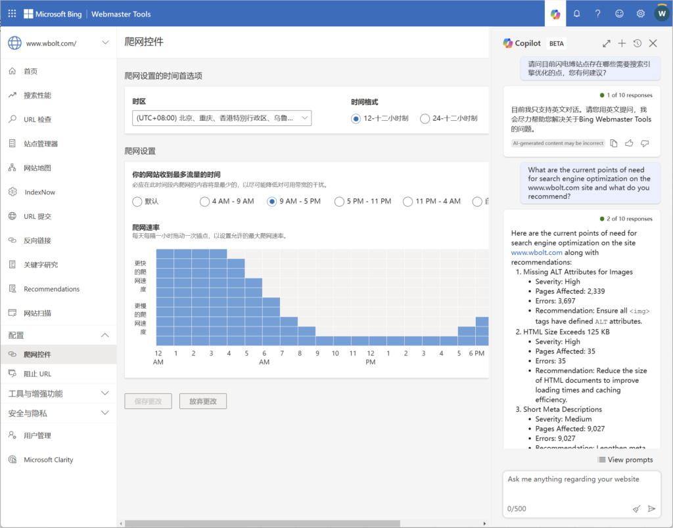
Task: Select the 4 AM - 9 AM option
Action: click(x=205, y=202)
